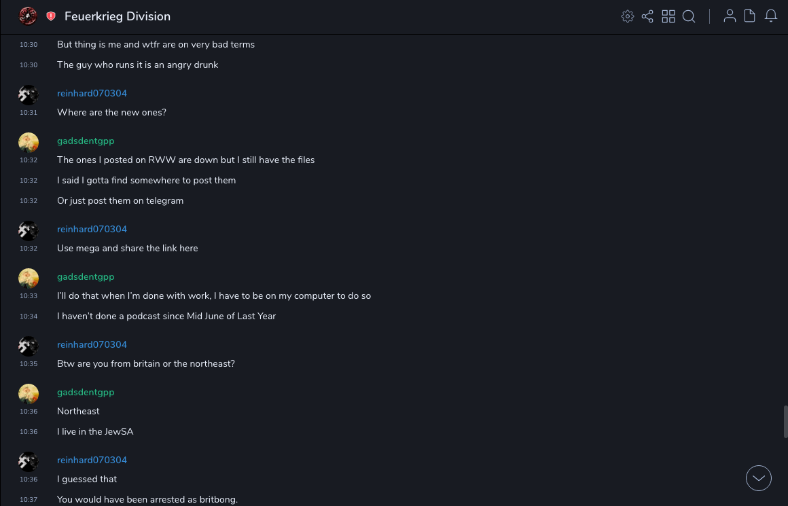Click the 10:34 timestamp on the podcast message
Screen dimensions: 788x506
[x=29, y=317]
